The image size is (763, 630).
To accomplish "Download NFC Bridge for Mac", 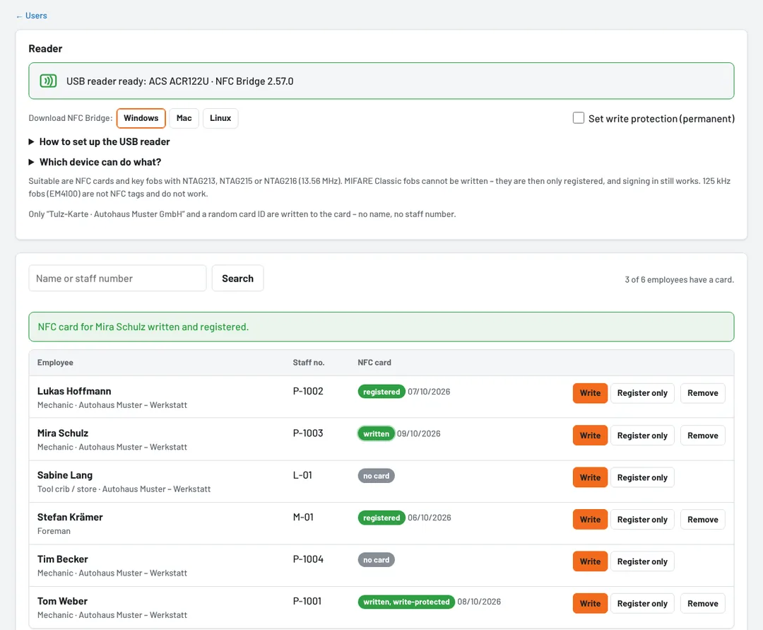I will [x=184, y=118].
